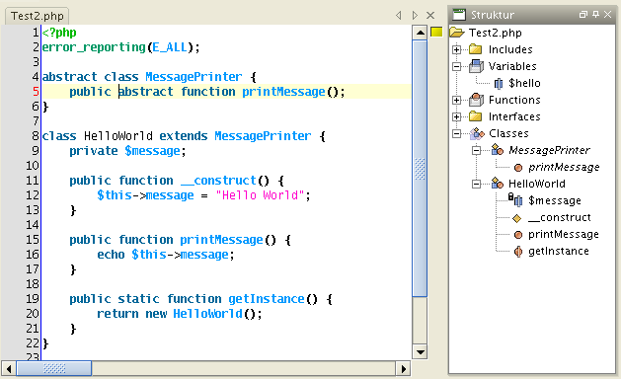Collapse the MessagePrinter class node
This screenshot has width=621, height=379.
coord(477,150)
